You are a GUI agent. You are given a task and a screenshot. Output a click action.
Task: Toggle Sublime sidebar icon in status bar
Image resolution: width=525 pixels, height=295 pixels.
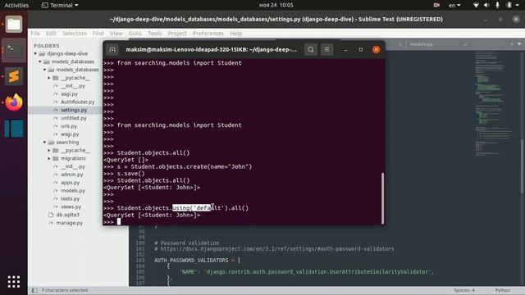coord(34,290)
